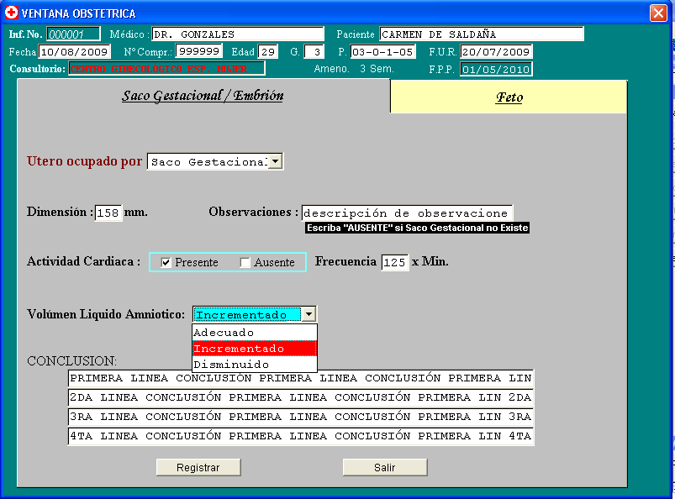675x499 pixels.
Task: Click the Salir button
Action: tap(385, 468)
